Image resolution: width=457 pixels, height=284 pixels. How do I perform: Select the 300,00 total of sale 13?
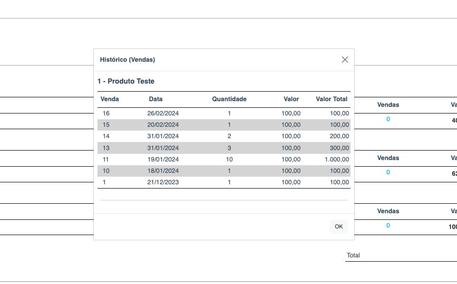(x=340, y=148)
